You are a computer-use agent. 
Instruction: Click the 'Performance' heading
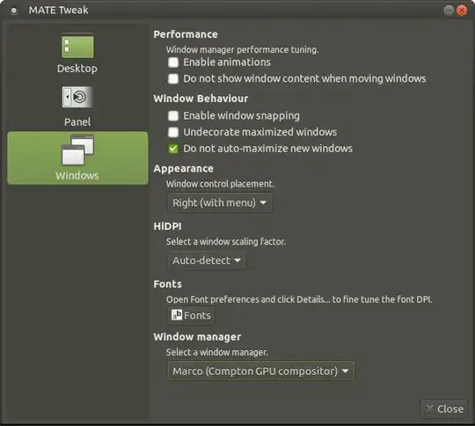pos(186,34)
